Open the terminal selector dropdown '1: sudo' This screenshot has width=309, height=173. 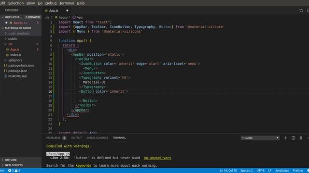260,138
